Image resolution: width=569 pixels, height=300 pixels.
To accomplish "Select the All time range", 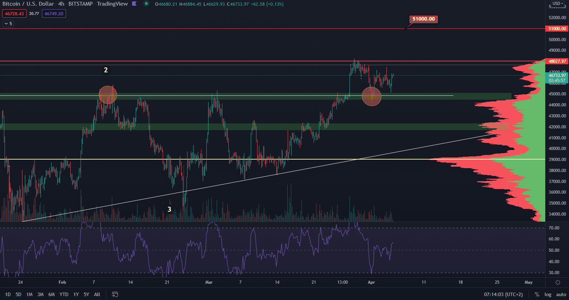I will pos(97,294).
